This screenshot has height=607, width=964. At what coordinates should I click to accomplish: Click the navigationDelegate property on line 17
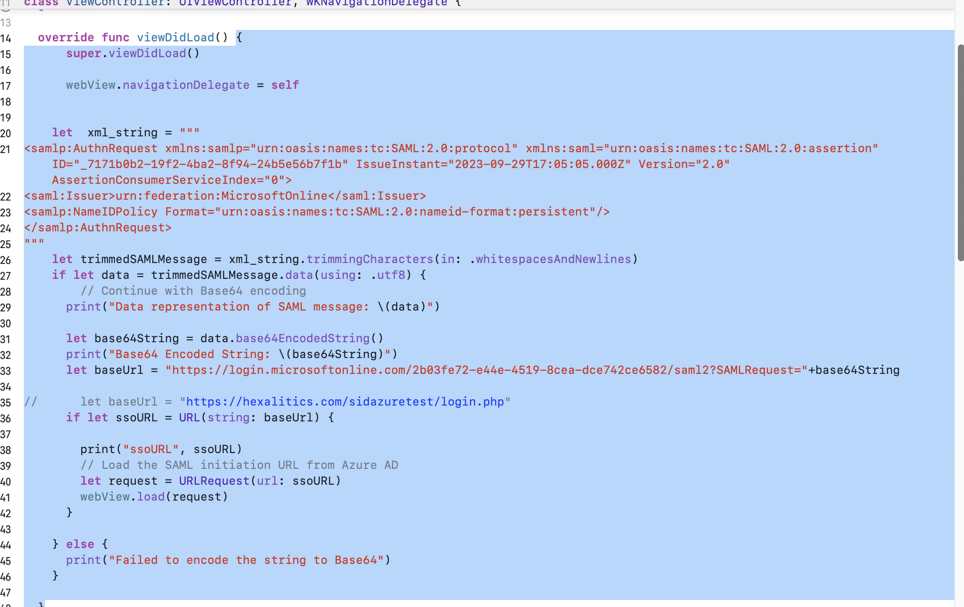click(185, 85)
